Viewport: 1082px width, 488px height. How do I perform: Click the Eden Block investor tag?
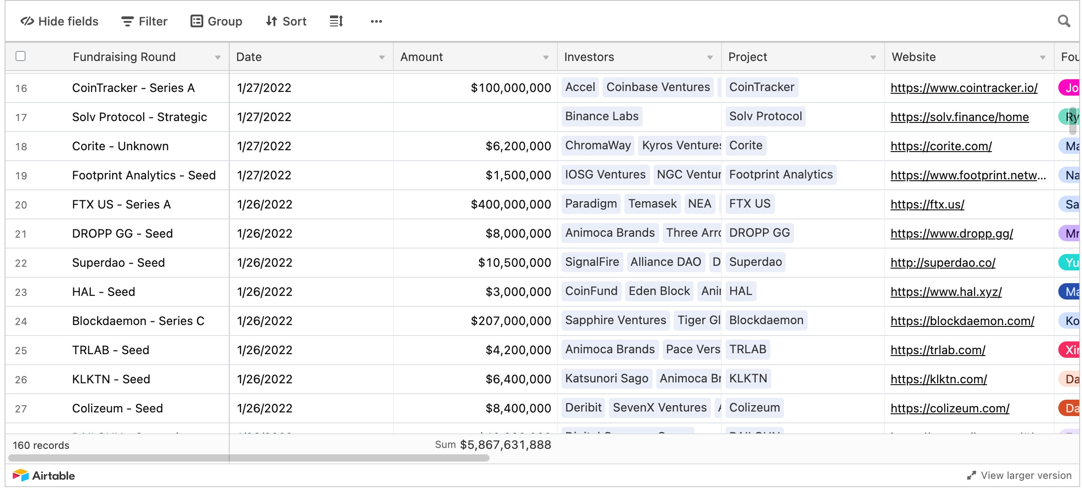pos(660,291)
